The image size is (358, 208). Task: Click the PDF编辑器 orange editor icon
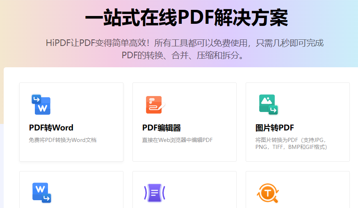(x=155, y=105)
